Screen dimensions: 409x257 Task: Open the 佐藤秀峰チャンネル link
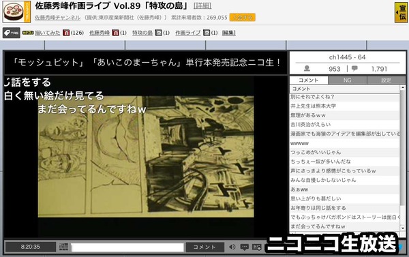click(58, 18)
